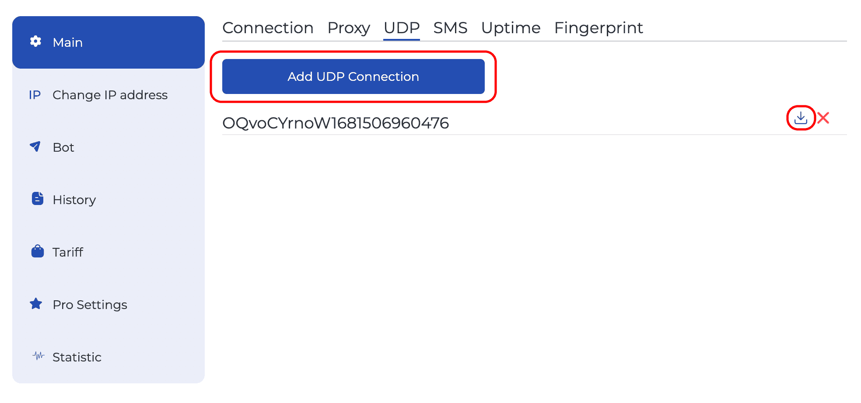Switch to the SMS tab

(x=450, y=28)
